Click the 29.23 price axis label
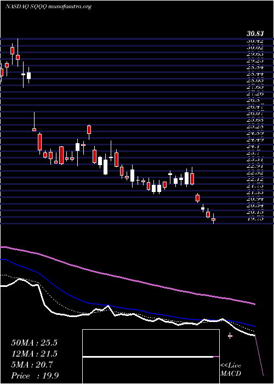 click(255, 61)
